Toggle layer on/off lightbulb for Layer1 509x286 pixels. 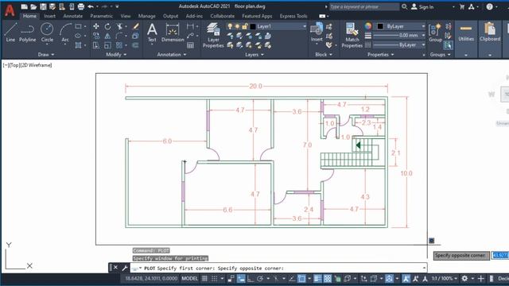pyautogui.click(x=230, y=26)
